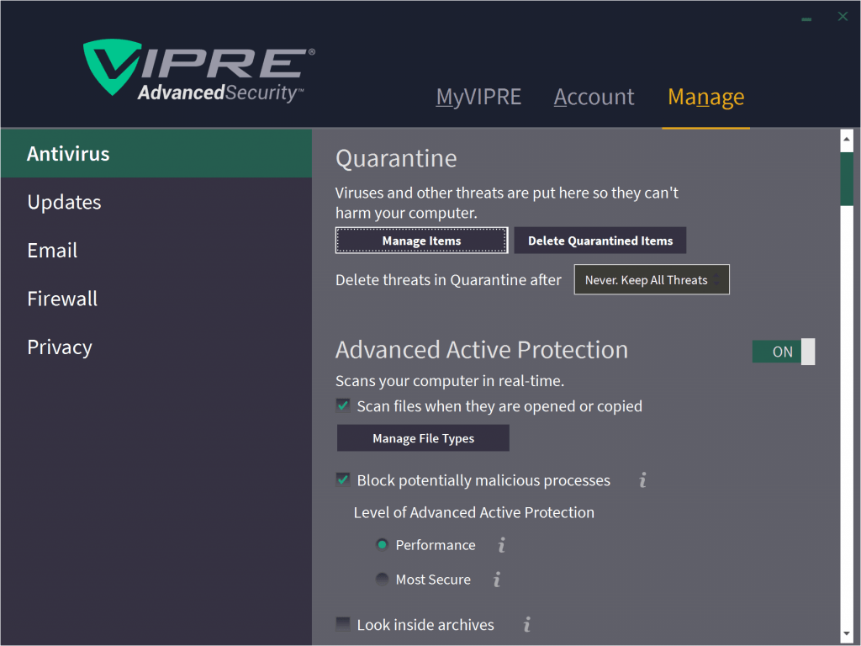Uncheck Scan files when opened or copied
Viewport: 861px width, 646px height.
(x=343, y=406)
